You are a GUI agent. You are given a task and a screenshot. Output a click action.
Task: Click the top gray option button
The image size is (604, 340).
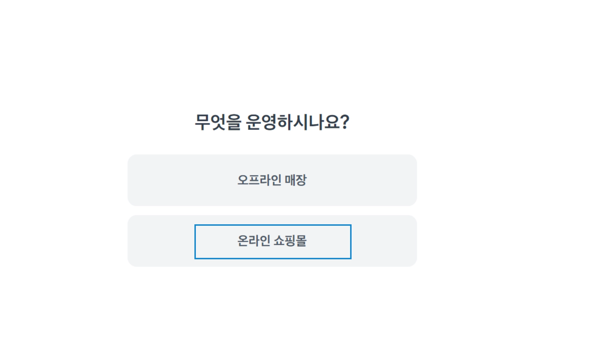pos(272,180)
